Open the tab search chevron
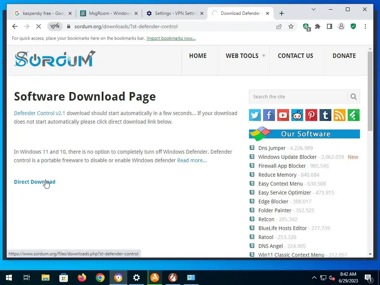The image size is (380, 285). [313, 9]
